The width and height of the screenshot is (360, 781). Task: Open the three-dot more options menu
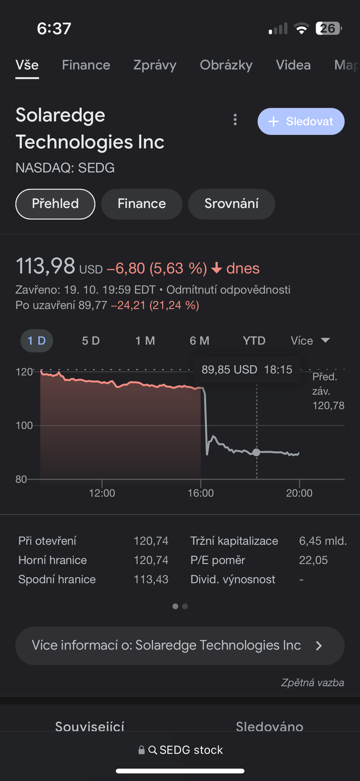[235, 120]
